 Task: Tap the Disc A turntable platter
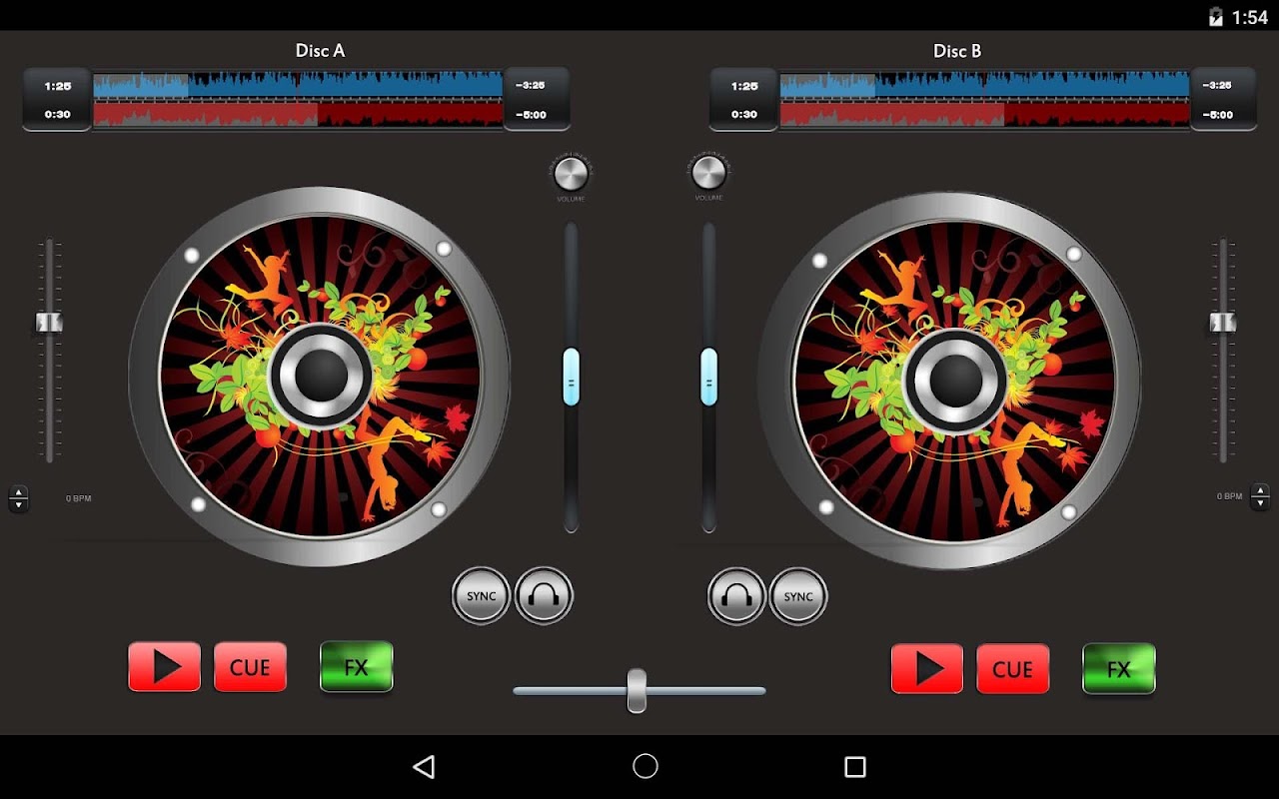[x=320, y=375]
